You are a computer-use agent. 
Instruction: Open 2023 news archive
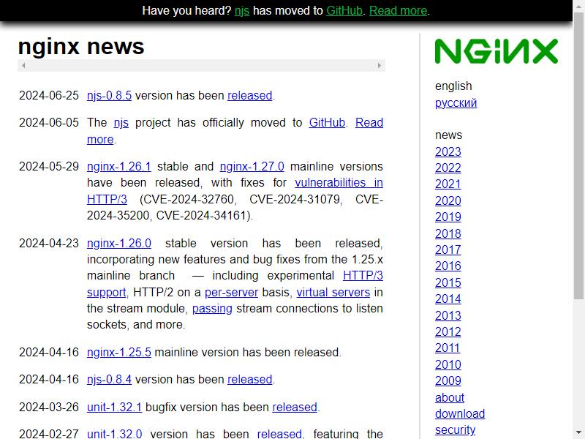point(448,151)
